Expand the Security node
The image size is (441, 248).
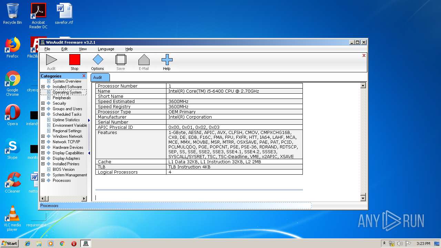click(43, 103)
